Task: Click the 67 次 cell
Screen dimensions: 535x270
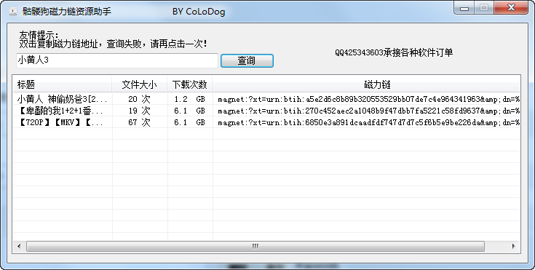Action: coord(139,122)
